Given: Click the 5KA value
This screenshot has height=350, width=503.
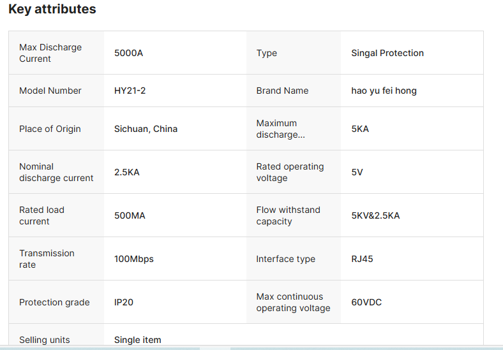Looking at the screenshot, I should 360,129.
